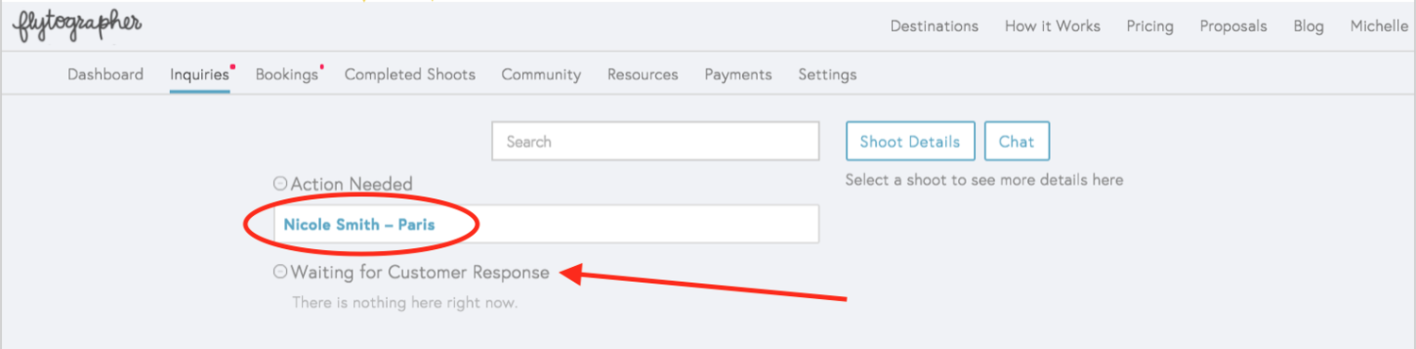Open the Resources tab
This screenshot has height=349, width=1416.
(643, 75)
